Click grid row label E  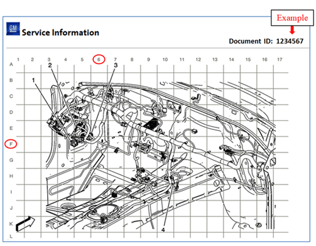pos(11,128)
